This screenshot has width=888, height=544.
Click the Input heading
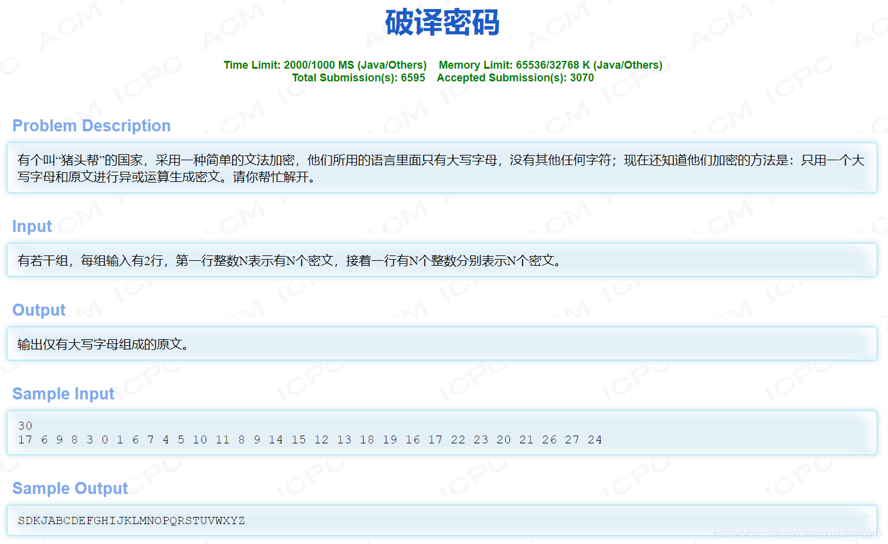[x=32, y=227]
